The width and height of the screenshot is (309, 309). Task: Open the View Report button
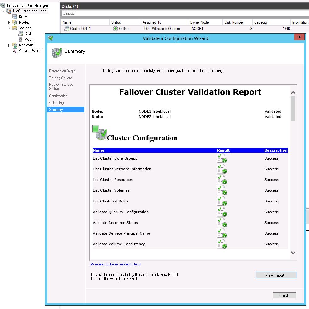pyautogui.click(x=276, y=275)
